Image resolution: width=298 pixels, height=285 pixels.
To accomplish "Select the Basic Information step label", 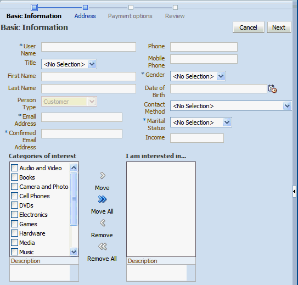I will coord(34,16).
